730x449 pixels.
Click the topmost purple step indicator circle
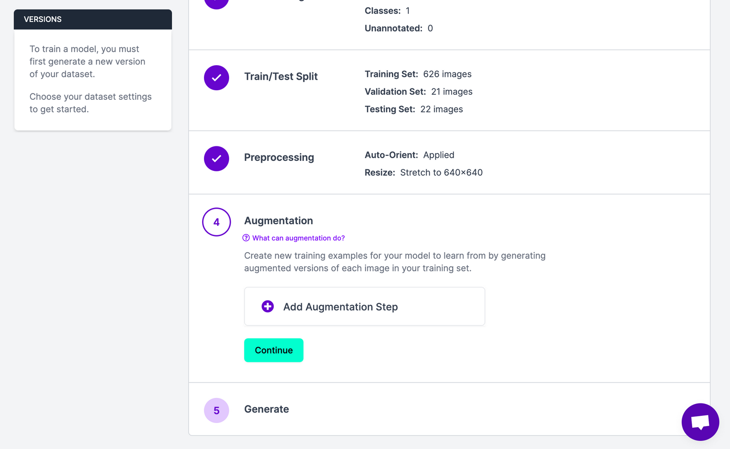[x=216, y=4]
